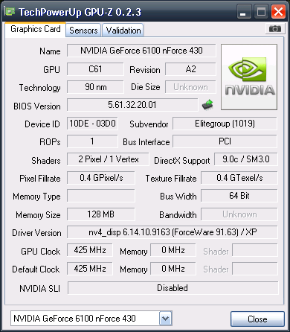The image size is (290, 332).
Task: Click the NVIDIA SLI label
Action: (x=39, y=289)
